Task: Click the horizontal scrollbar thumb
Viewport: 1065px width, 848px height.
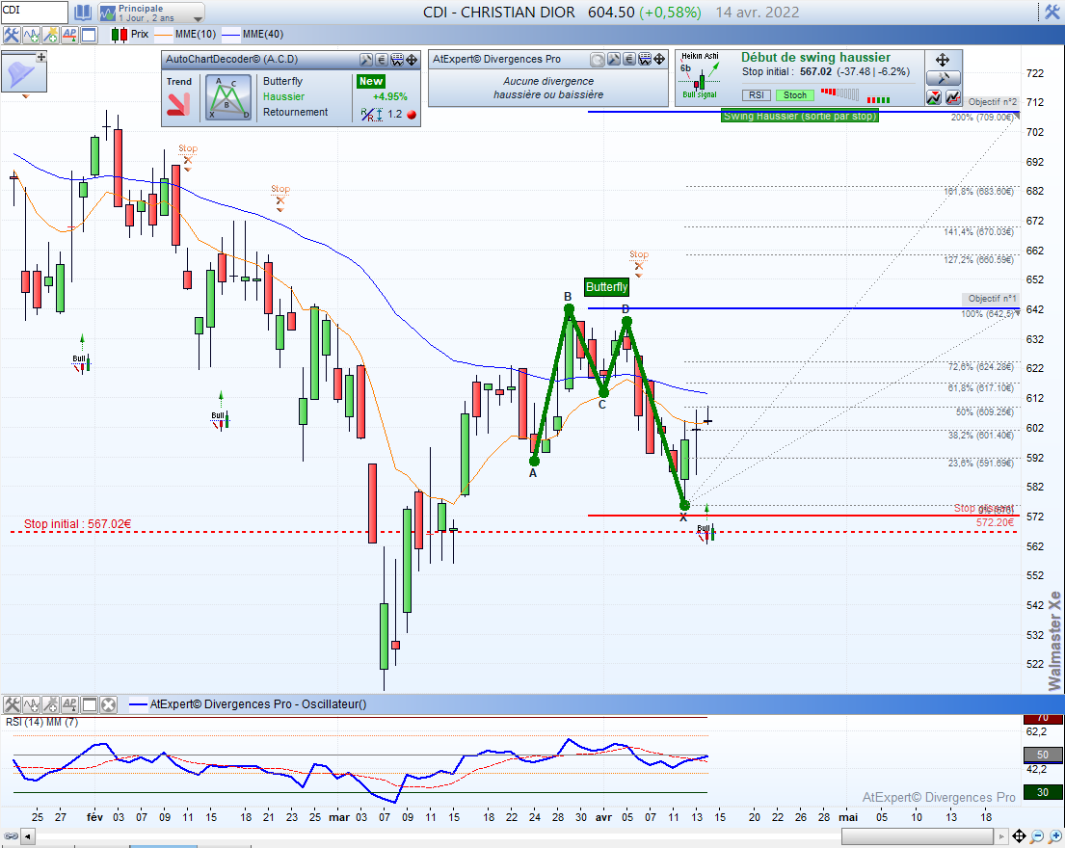Action: point(917,836)
